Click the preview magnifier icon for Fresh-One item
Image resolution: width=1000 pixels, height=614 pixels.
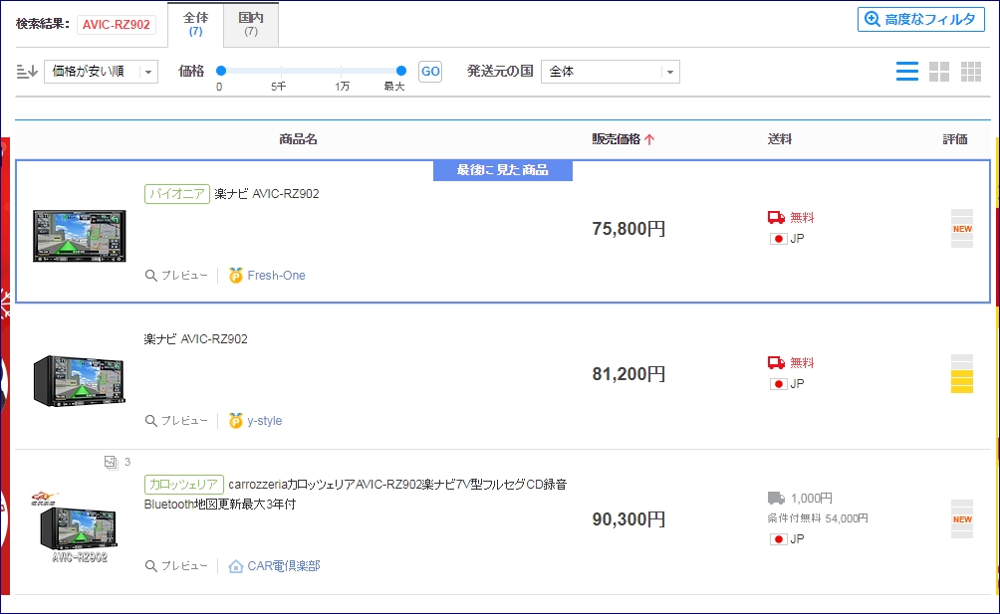click(x=150, y=276)
